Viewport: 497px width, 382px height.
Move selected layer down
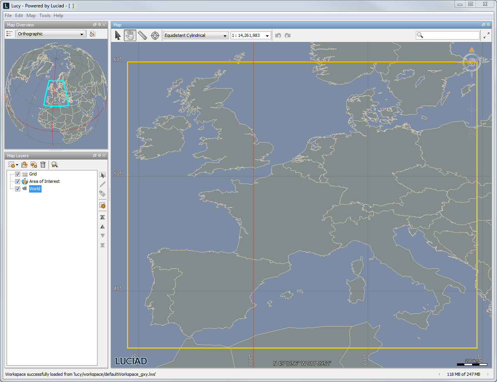click(x=103, y=236)
